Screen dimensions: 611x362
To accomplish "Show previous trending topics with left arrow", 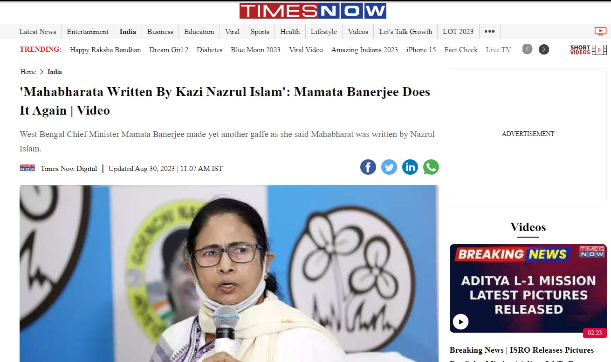I will [527, 49].
